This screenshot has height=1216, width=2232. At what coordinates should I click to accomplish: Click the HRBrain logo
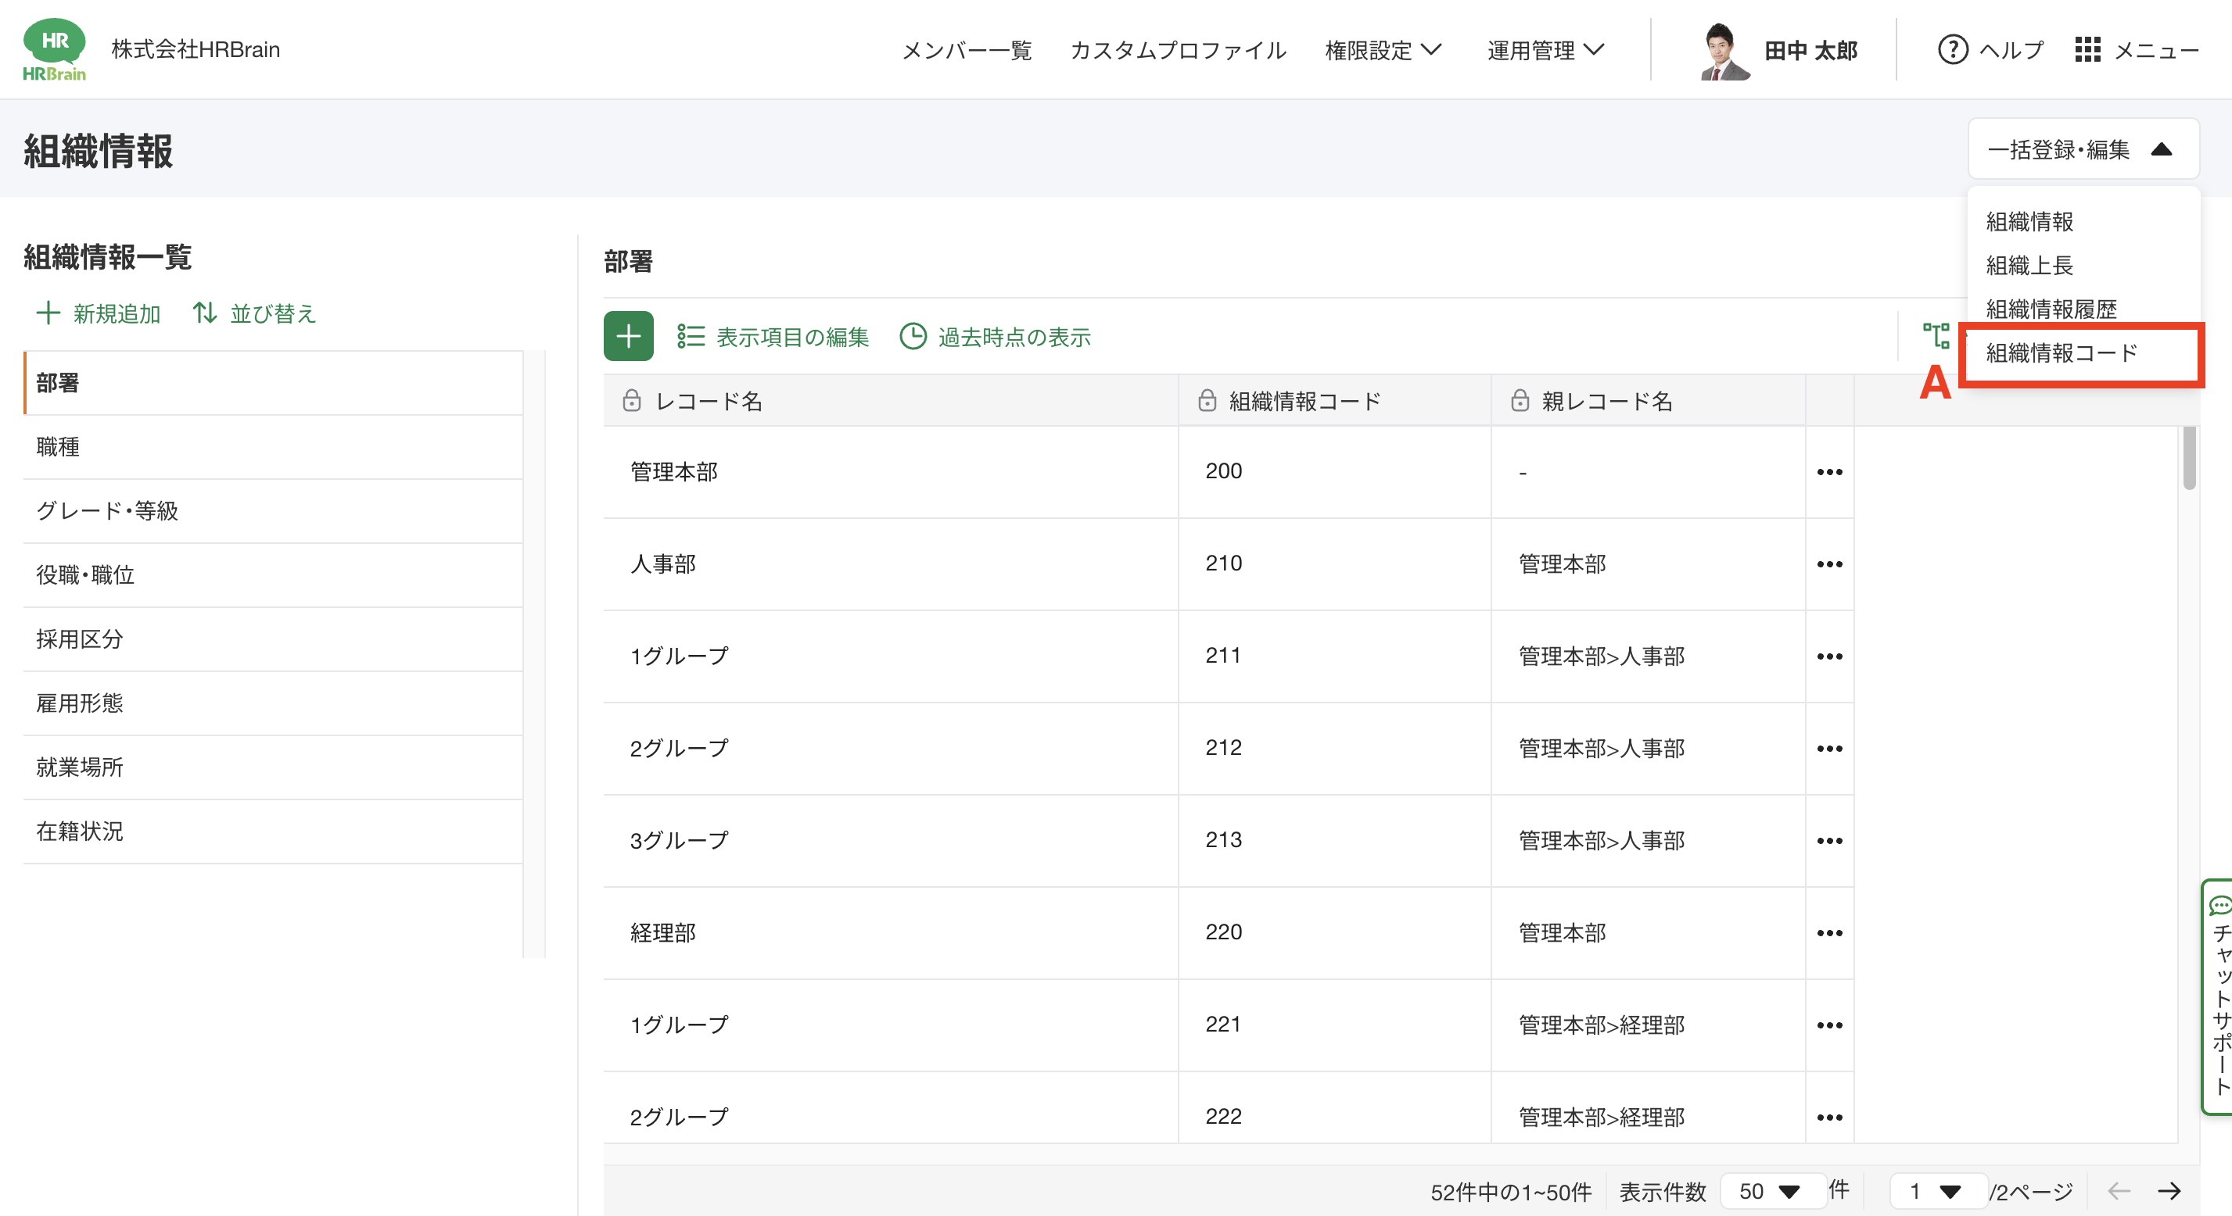click(x=55, y=49)
